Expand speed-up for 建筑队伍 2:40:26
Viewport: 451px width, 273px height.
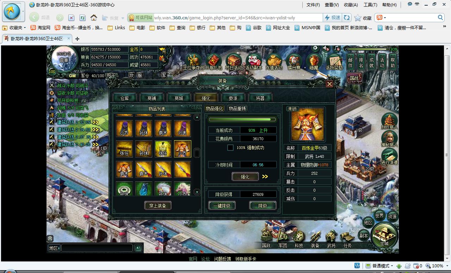95,144
